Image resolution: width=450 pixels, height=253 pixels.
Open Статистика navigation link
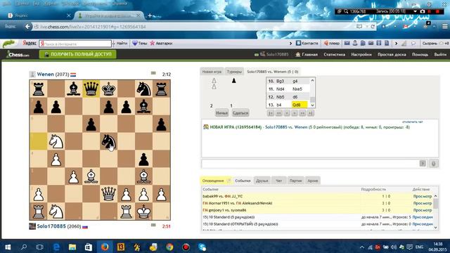[x=335, y=55]
